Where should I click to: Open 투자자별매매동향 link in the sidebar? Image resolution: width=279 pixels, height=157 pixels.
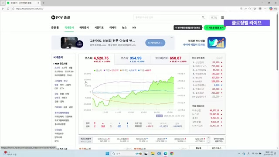point(62,113)
